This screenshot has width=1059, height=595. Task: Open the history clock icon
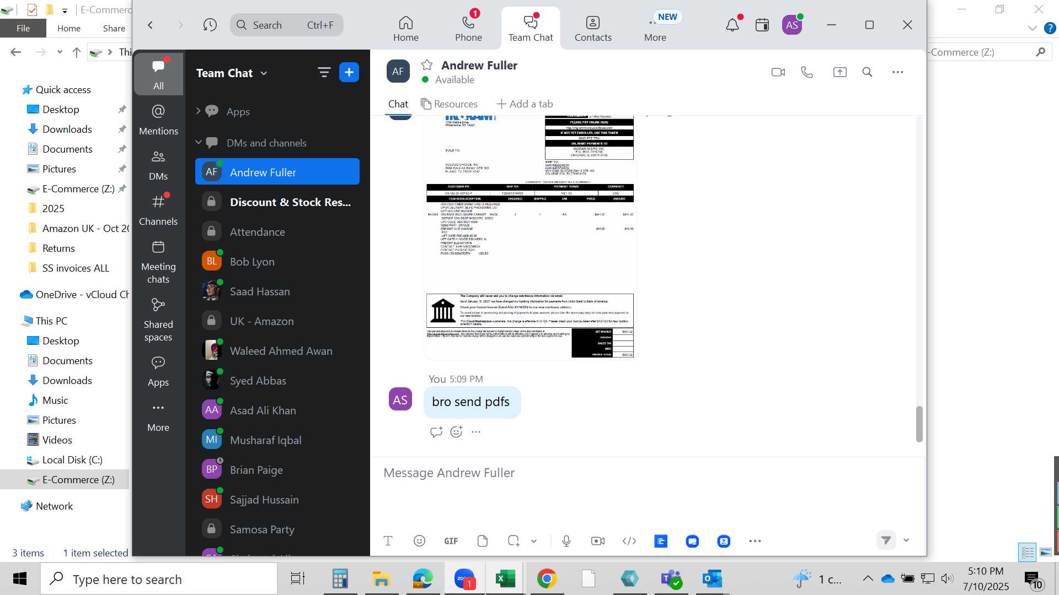click(210, 25)
